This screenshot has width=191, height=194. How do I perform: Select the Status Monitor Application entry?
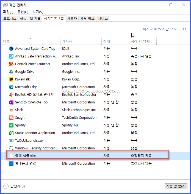(x=35, y=133)
